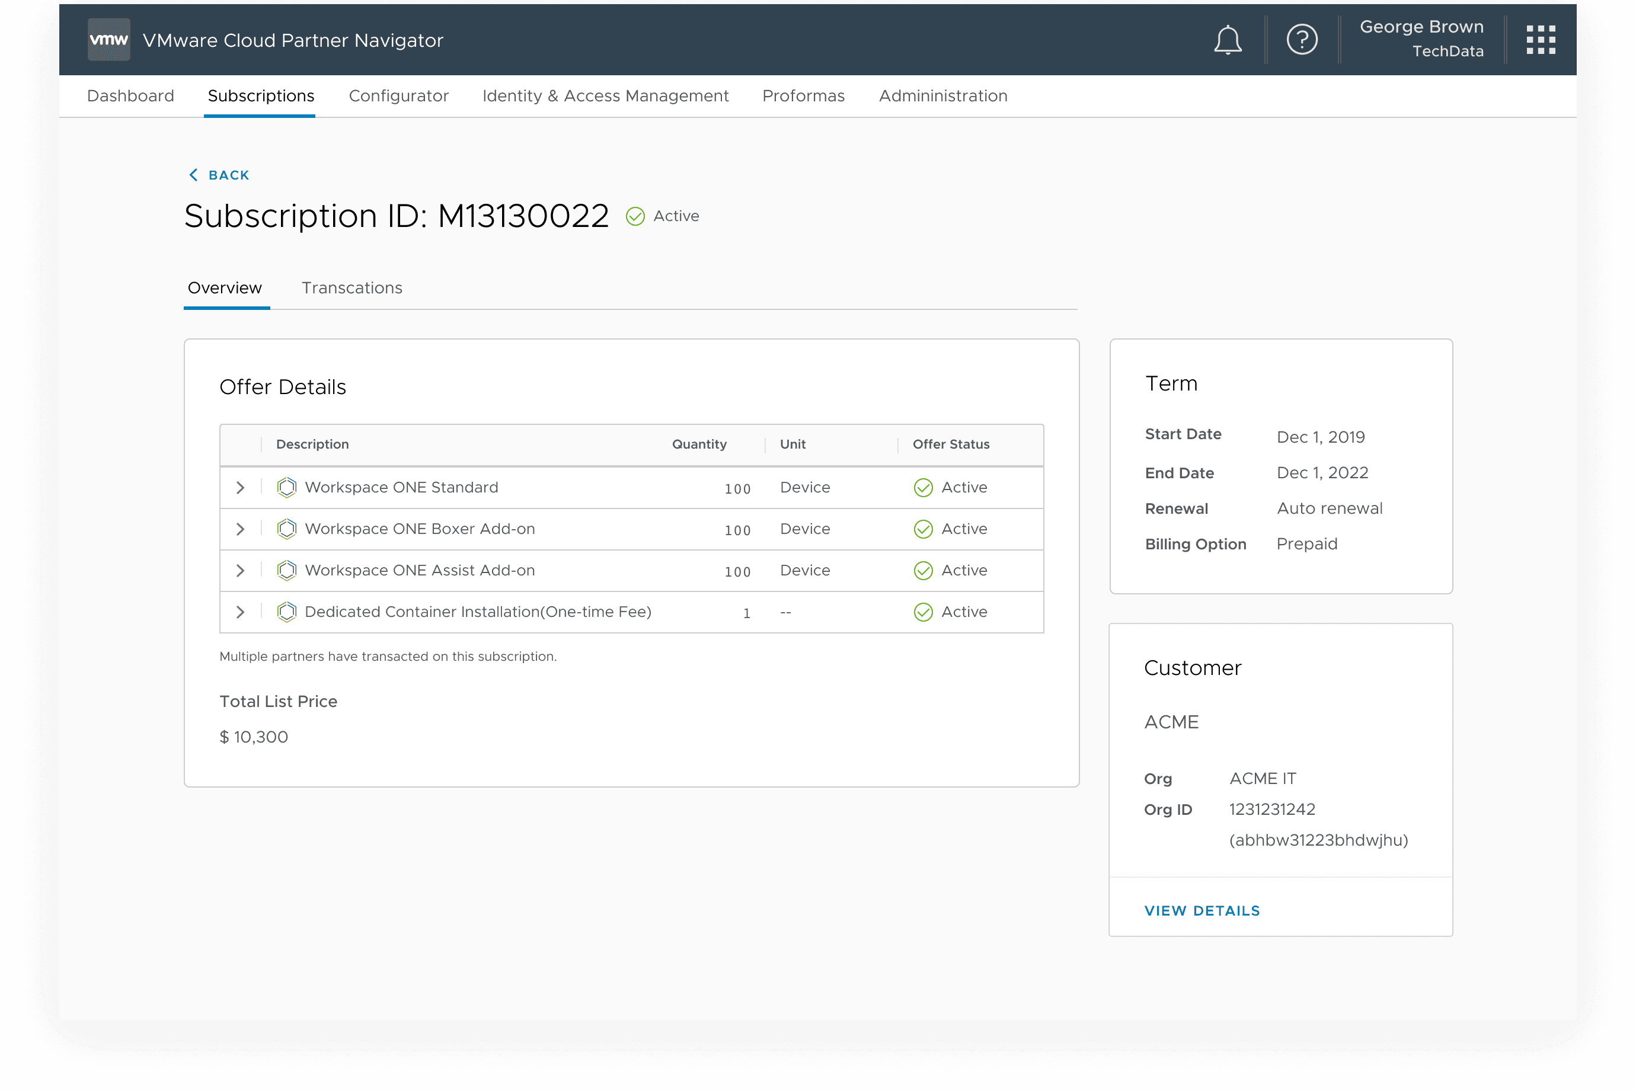Switch to the Transactions tab

[x=352, y=288]
